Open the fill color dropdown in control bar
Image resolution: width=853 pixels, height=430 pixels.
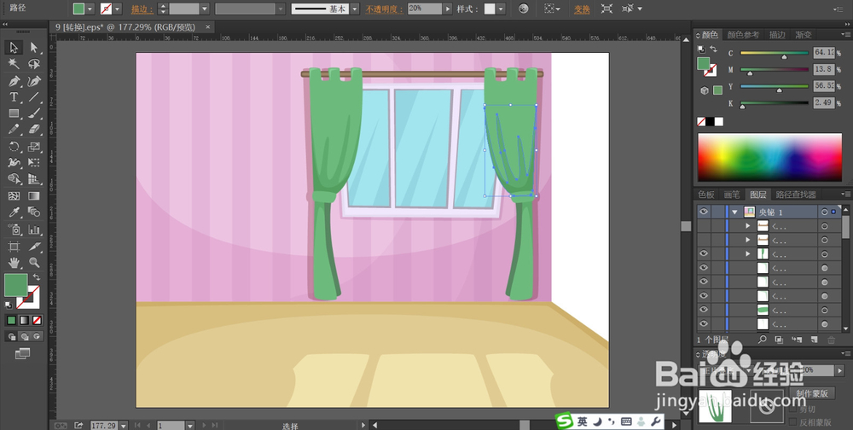tap(91, 9)
